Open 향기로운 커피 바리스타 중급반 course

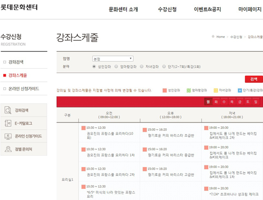point(171,155)
